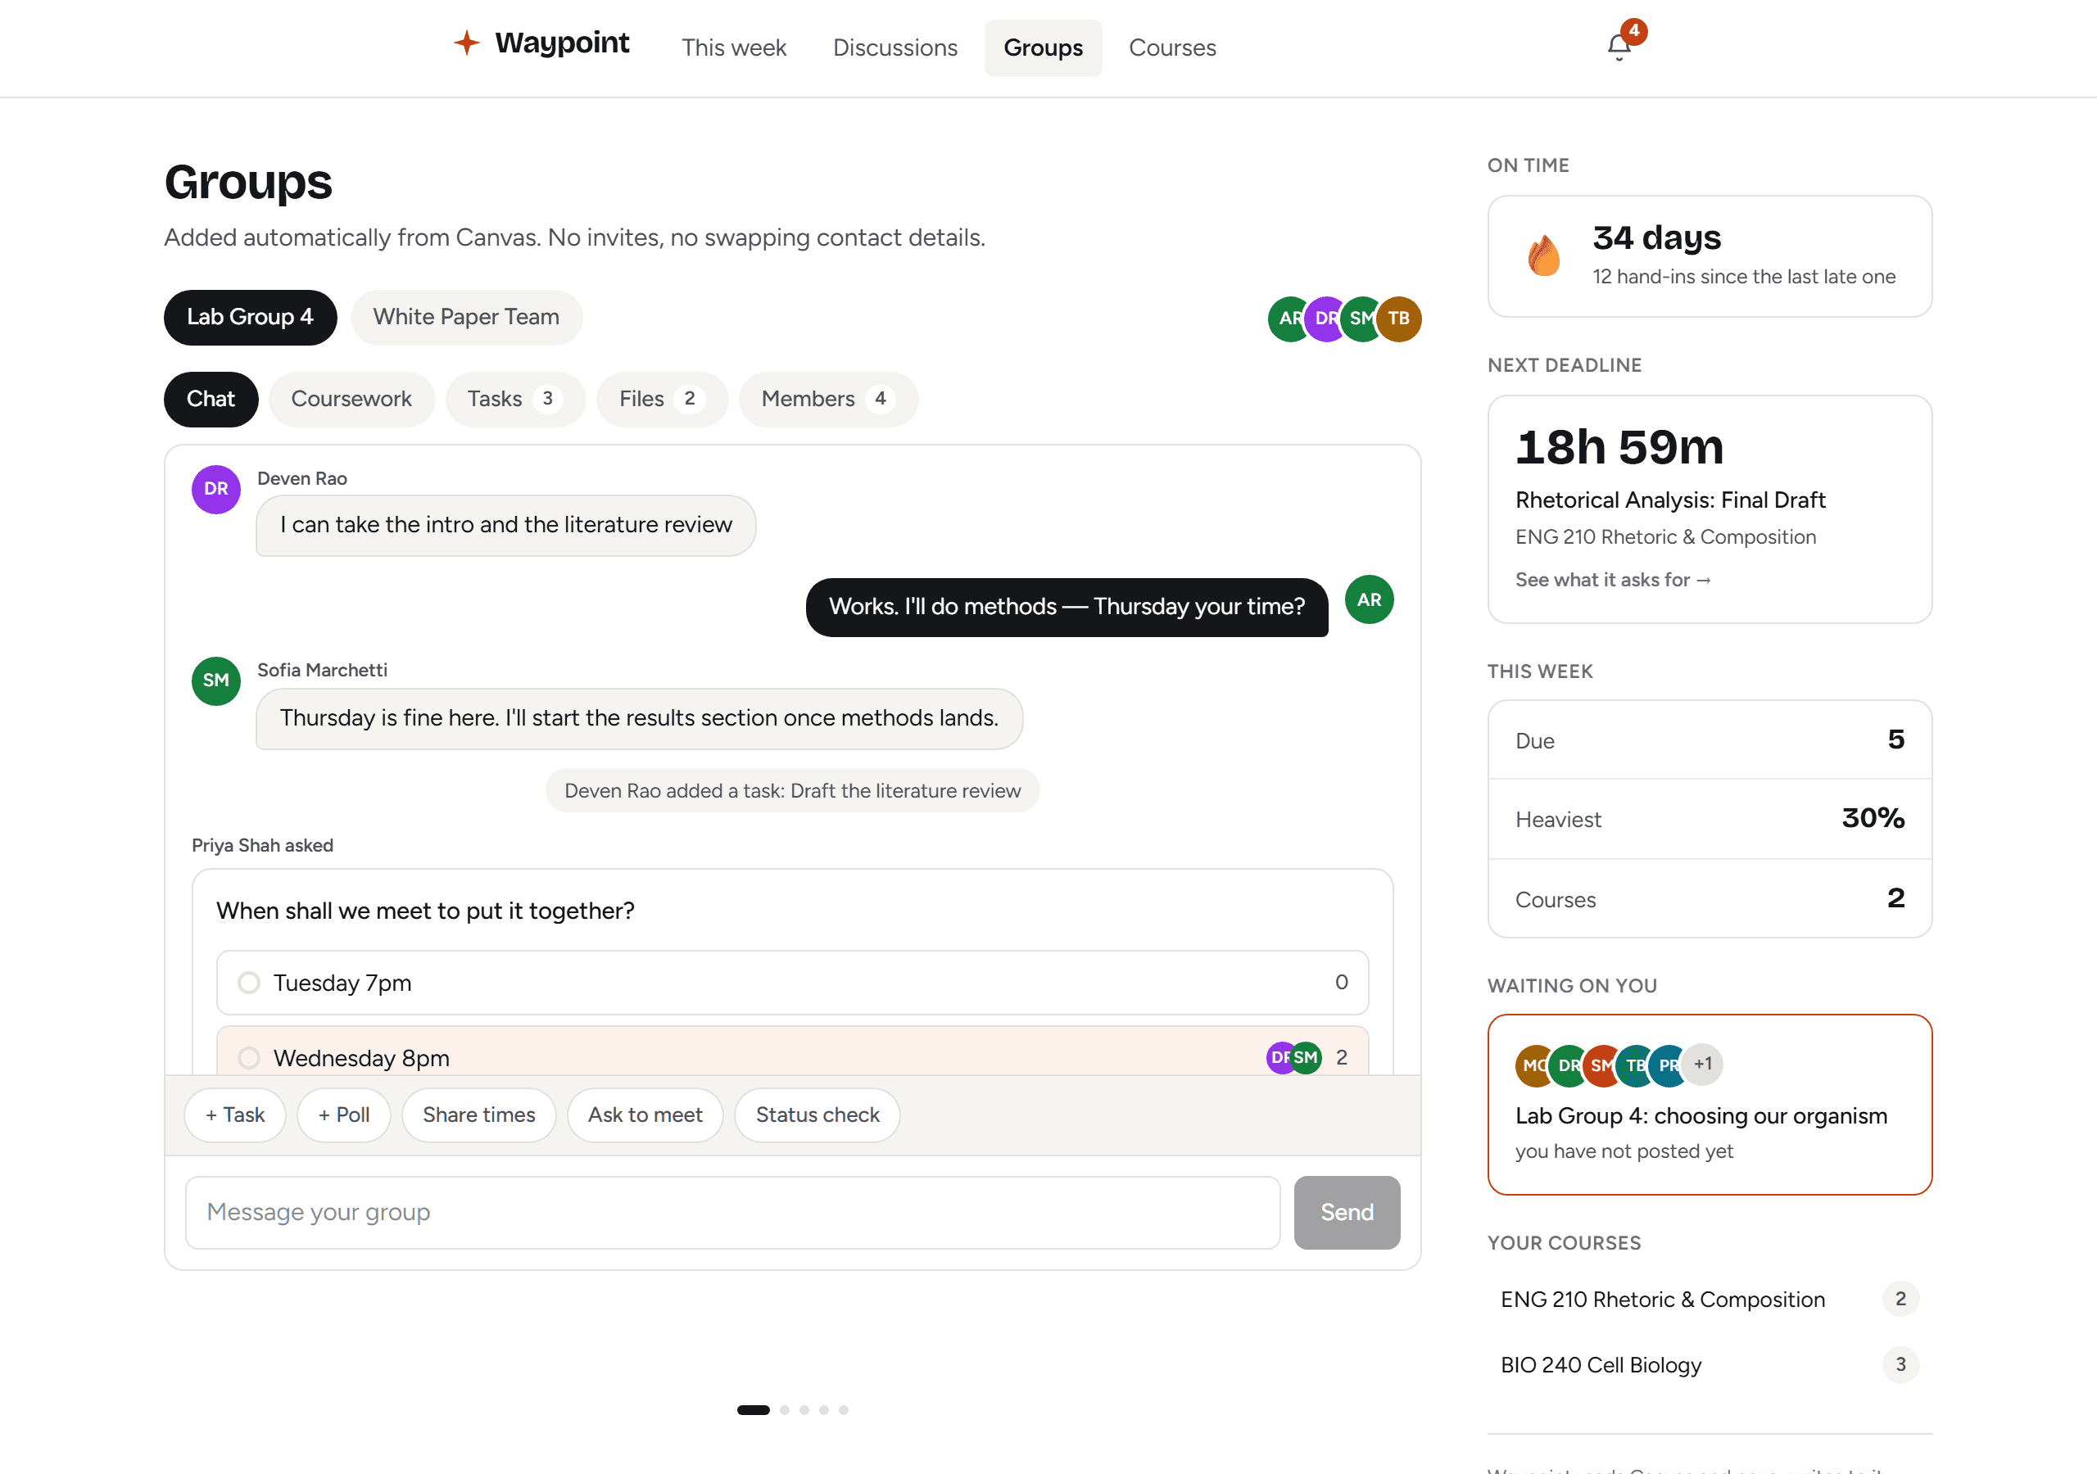Click the first carousel page indicator
Viewport: 2097px width, 1474px height.
(753, 1410)
